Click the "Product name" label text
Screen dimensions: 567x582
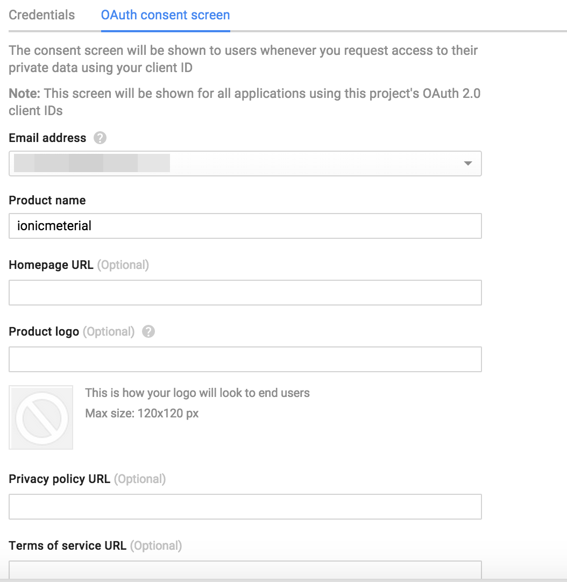coord(47,201)
